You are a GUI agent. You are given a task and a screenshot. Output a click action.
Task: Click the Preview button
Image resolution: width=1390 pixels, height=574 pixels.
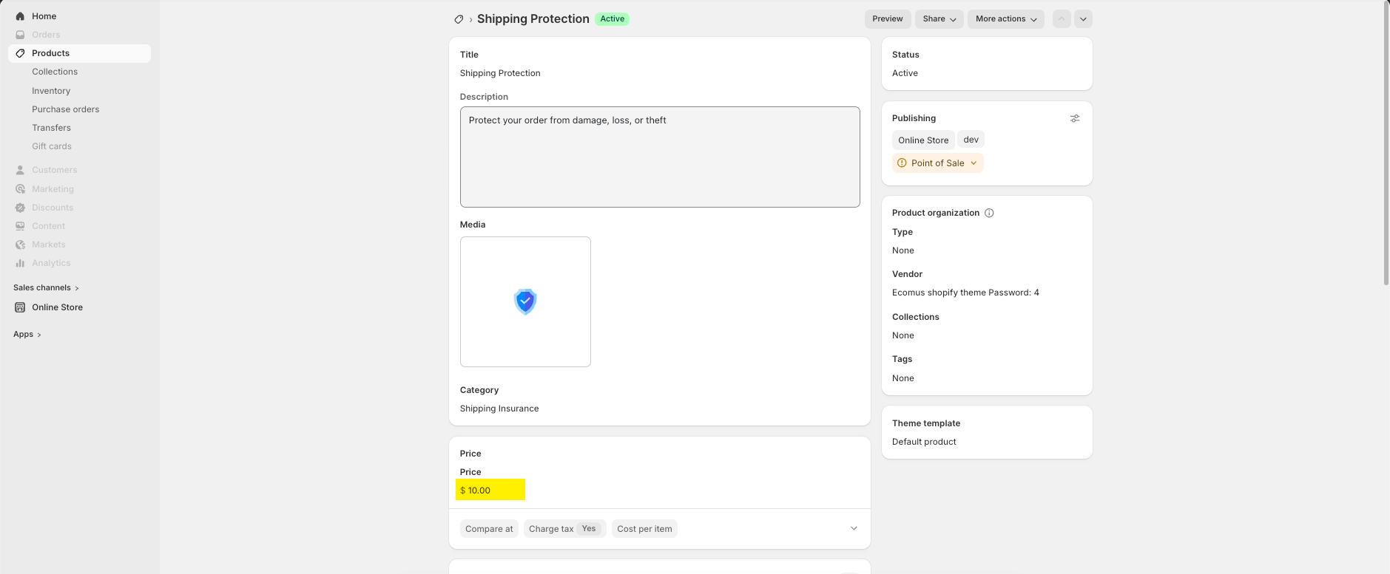tap(887, 19)
